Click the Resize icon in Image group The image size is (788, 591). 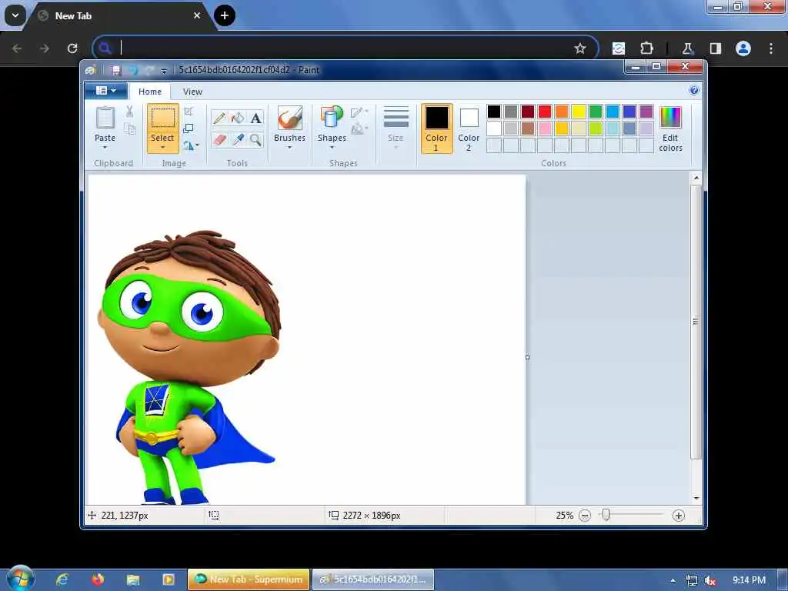pyautogui.click(x=189, y=129)
